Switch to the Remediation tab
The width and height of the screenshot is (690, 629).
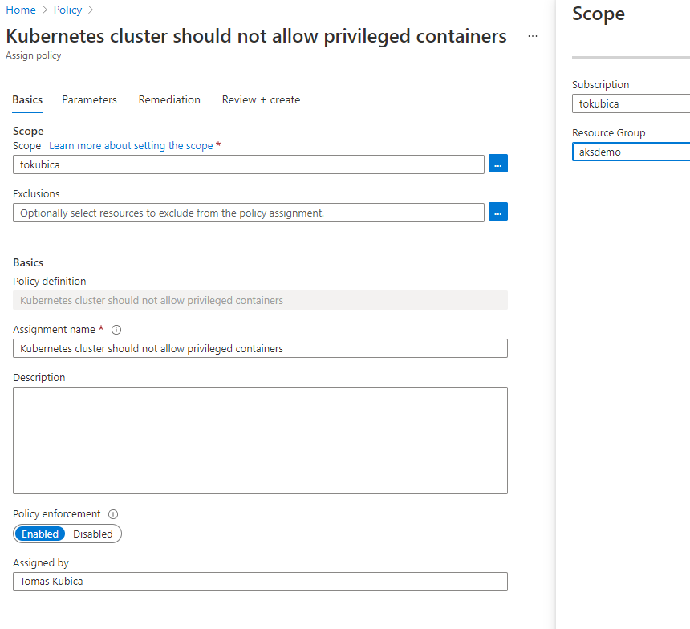pos(169,100)
